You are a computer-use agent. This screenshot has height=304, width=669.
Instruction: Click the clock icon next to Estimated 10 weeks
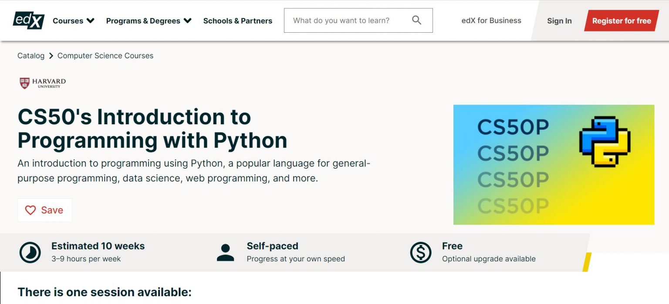[29, 253]
